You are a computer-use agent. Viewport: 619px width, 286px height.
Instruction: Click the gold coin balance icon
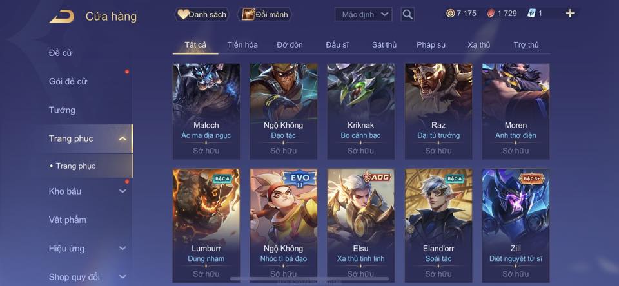tap(450, 14)
